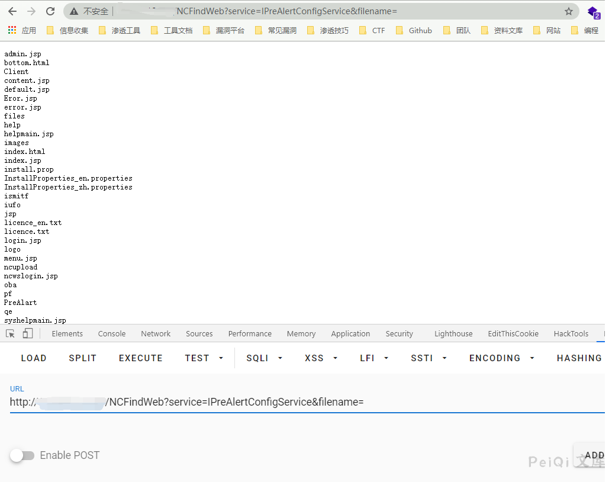Reload the current page

50,11
